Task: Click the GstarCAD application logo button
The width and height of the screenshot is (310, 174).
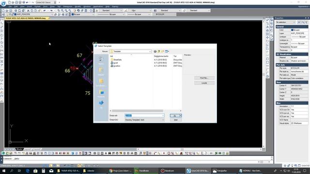Action: pyautogui.click(x=3, y=3)
